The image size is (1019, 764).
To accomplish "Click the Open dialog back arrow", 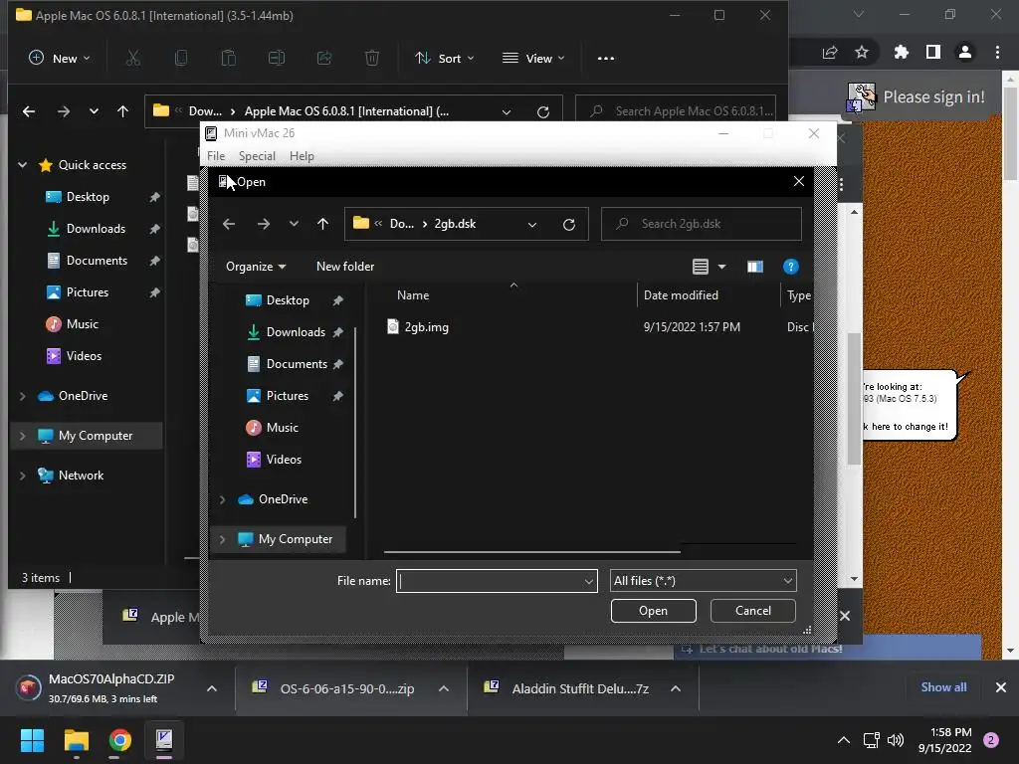I will pos(229,224).
